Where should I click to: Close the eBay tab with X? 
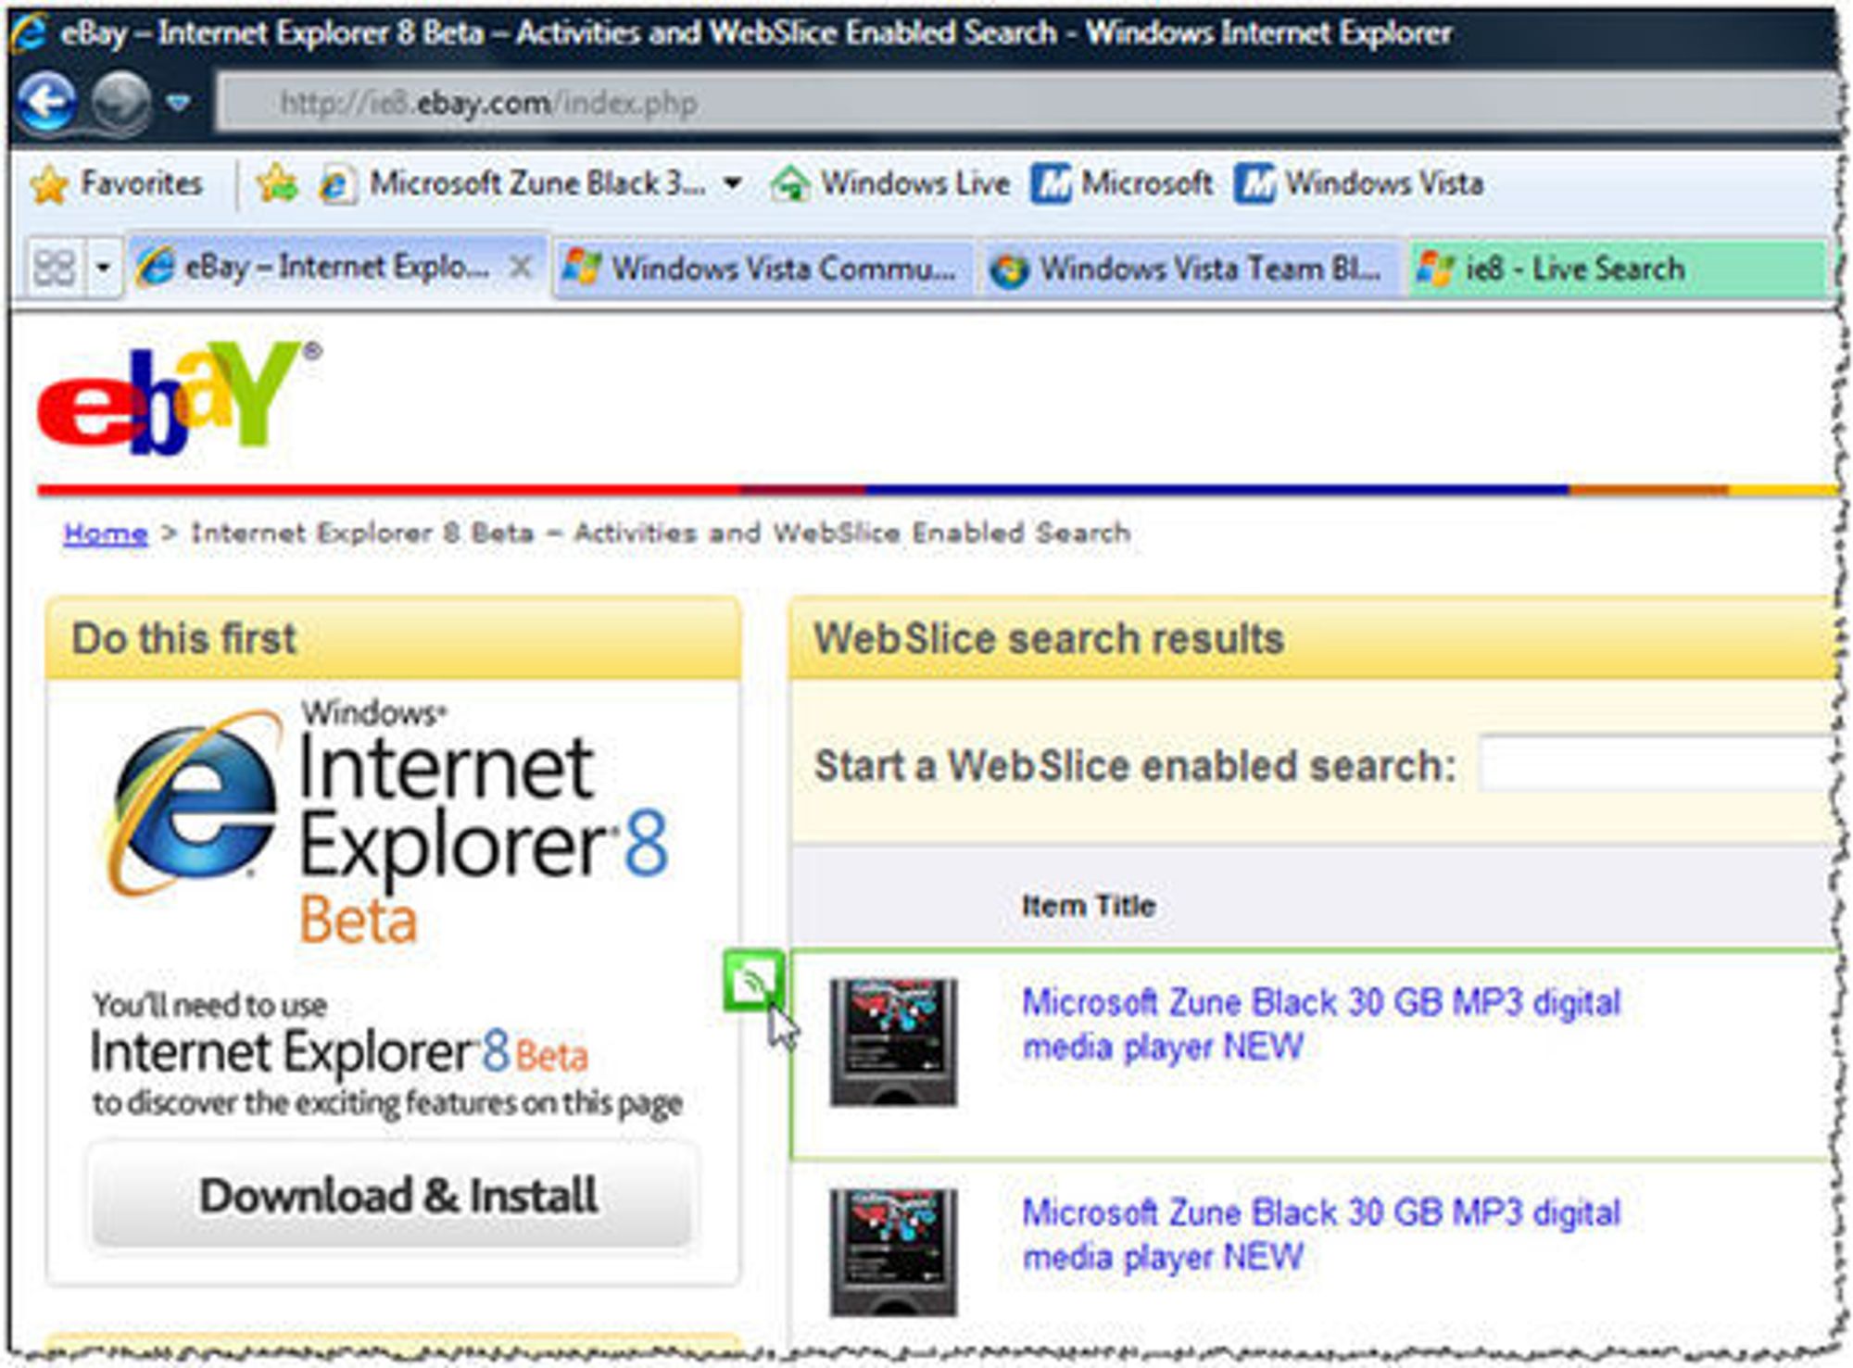(x=522, y=268)
